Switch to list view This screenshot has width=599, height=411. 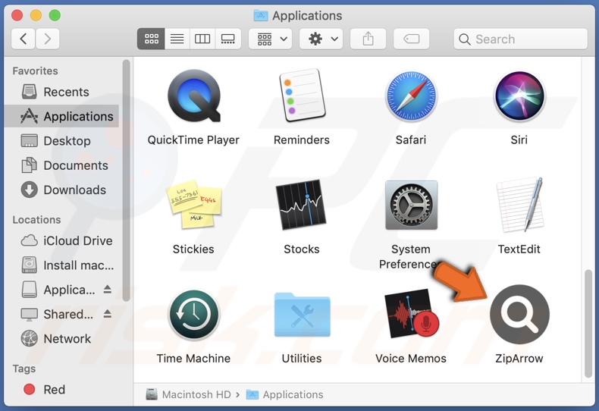177,39
